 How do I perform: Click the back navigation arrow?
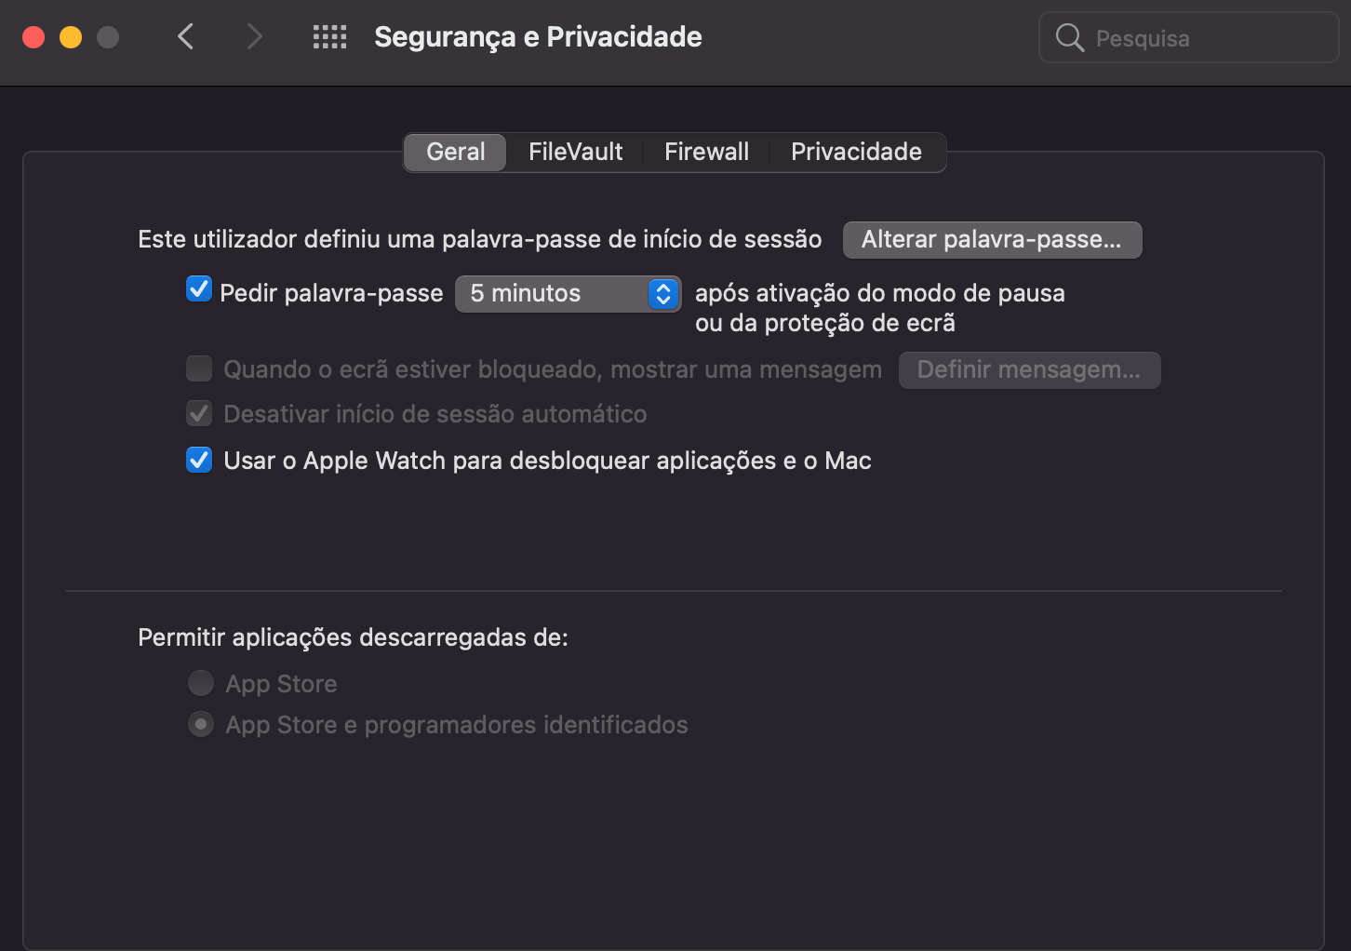click(x=185, y=36)
